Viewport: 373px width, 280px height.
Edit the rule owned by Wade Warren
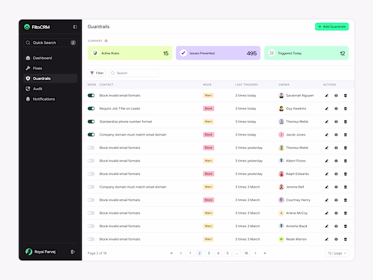tap(327, 239)
